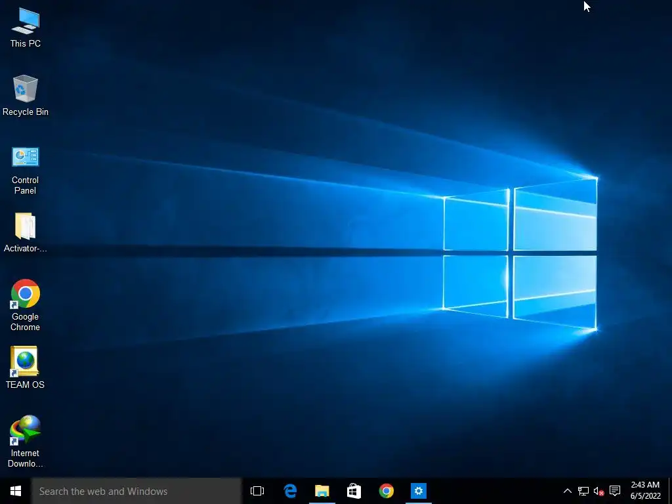Select the Control Panel desktop icon
The width and height of the screenshot is (672, 504).
point(26,171)
